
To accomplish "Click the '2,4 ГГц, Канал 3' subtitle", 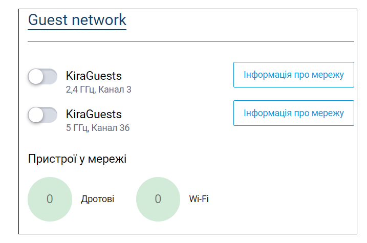I will (99, 90).
